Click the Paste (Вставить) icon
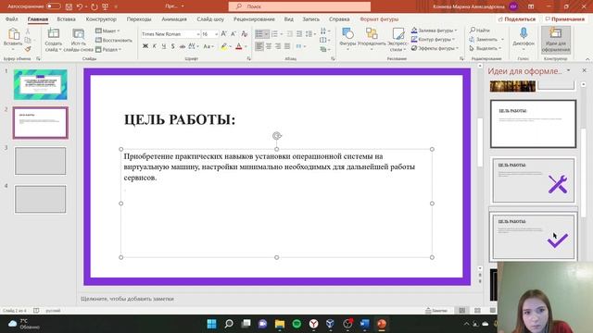 pos(13,35)
